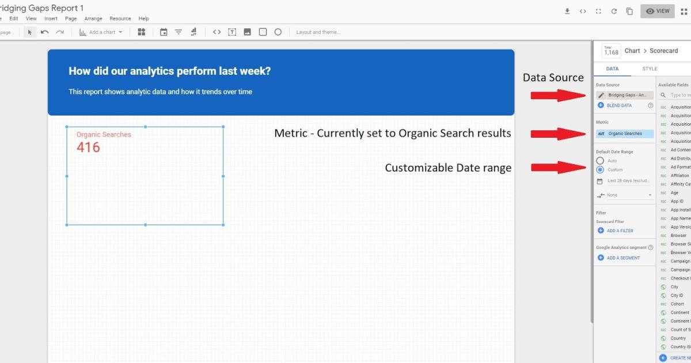
Task: Insert a filter control from toolbar
Action: (179, 32)
